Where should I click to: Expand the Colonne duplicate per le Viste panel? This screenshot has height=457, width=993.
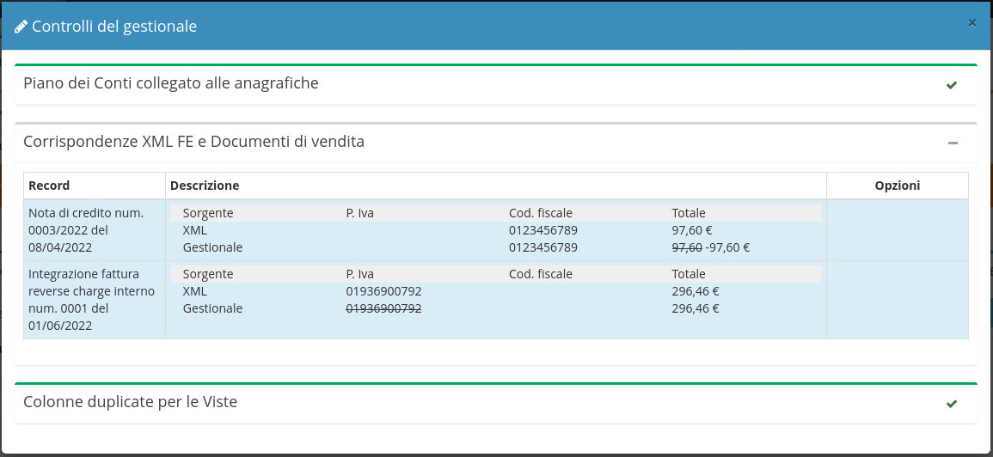click(131, 401)
